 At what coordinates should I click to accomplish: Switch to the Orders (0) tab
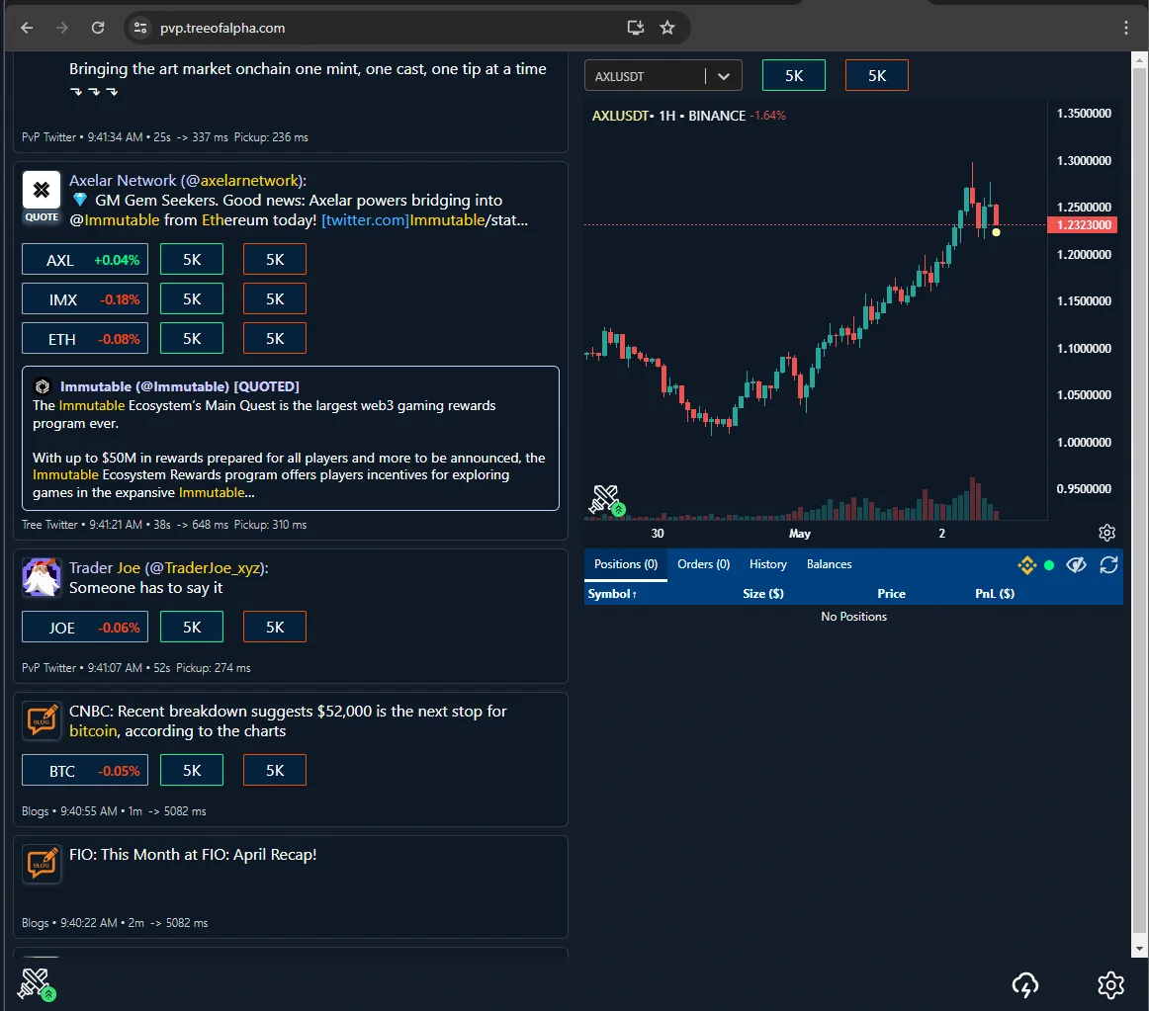(703, 564)
